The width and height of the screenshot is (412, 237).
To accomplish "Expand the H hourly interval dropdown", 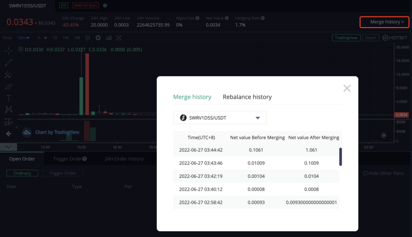I will [42, 38].
